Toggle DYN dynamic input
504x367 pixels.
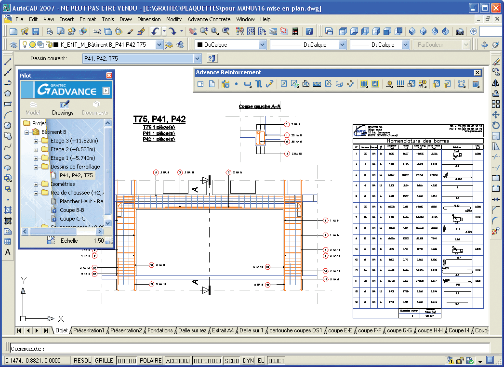tap(249, 361)
